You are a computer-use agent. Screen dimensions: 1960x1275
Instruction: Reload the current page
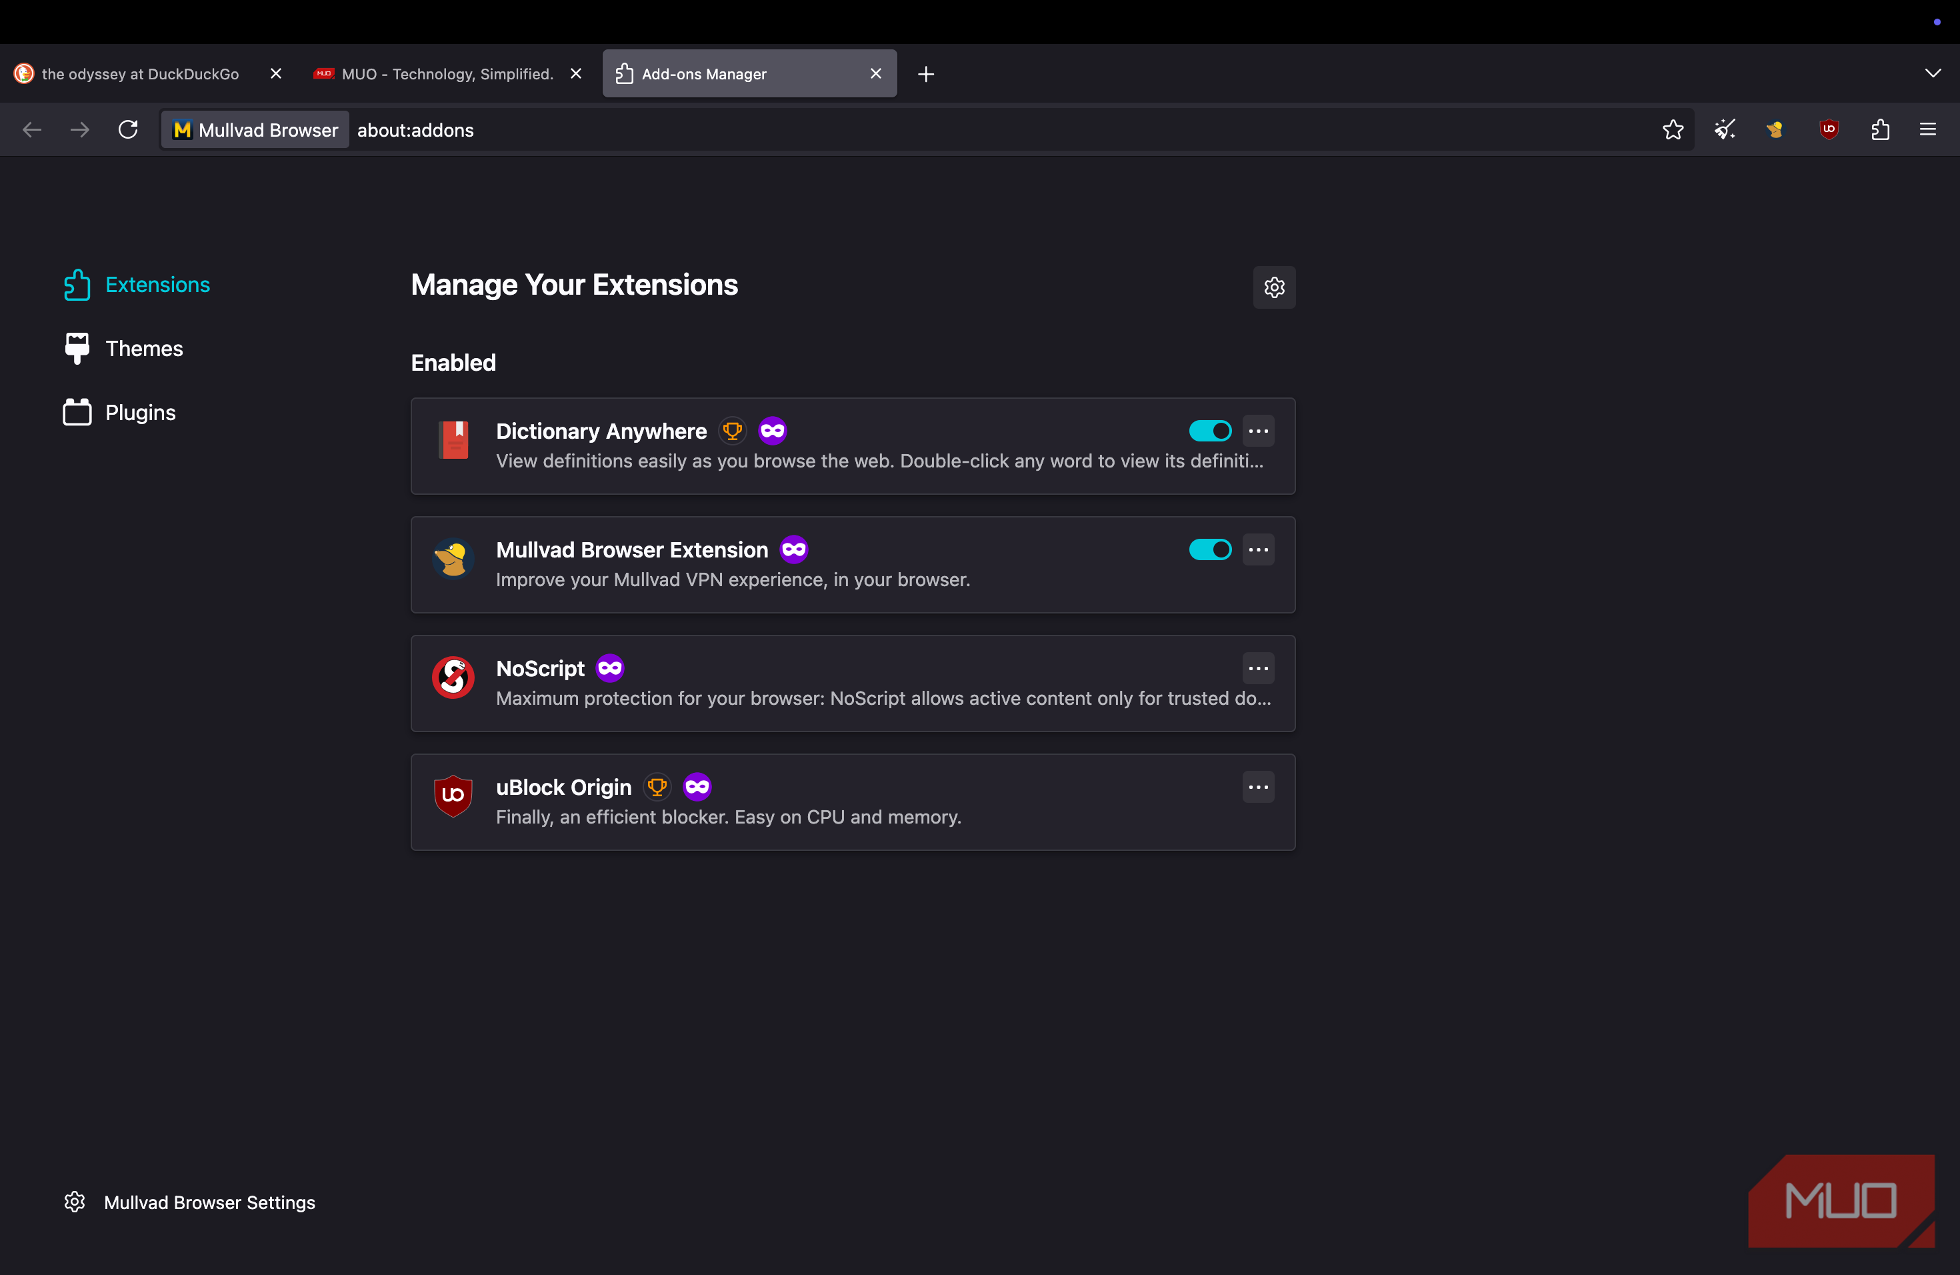[127, 129]
